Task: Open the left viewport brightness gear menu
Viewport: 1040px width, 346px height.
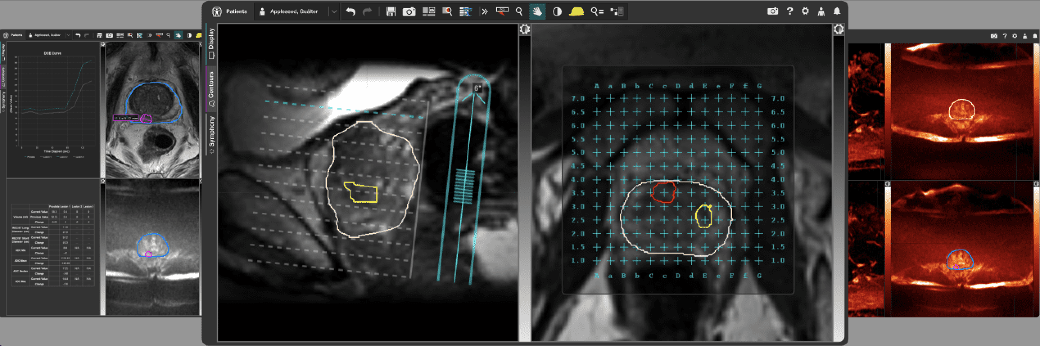Action: pos(525,30)
